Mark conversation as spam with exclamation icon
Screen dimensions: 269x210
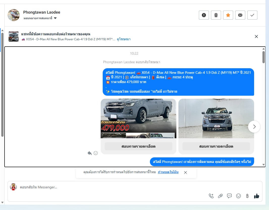point(204,15)
